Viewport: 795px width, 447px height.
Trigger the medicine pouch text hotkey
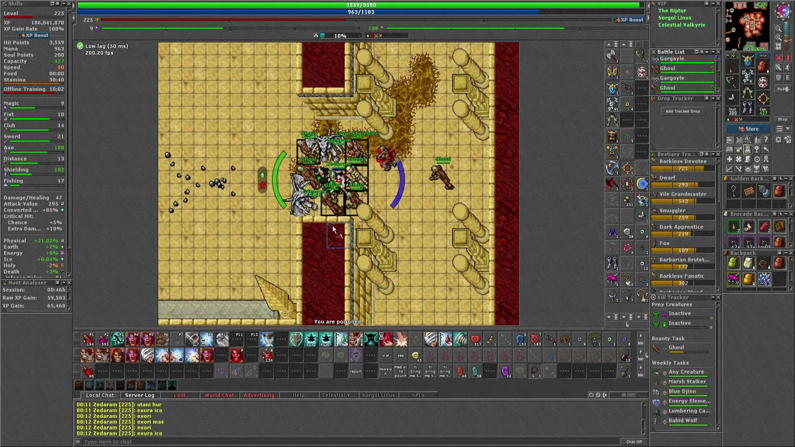(x=401, y=371)
